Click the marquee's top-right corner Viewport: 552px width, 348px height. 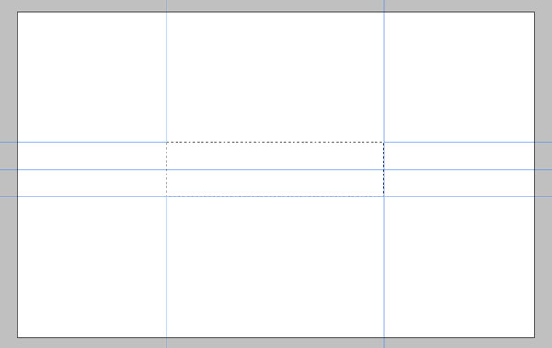pos(384,142)
